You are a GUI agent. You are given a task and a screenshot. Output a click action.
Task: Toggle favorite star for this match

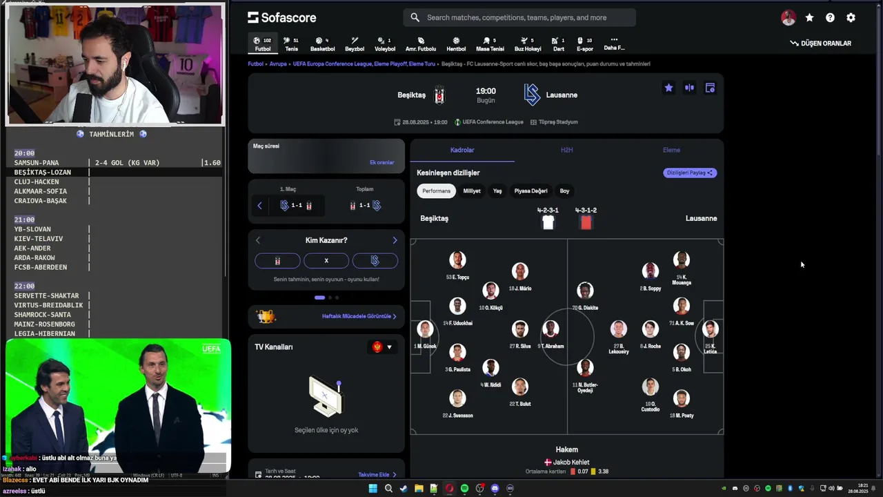click(x=668, y=88)
